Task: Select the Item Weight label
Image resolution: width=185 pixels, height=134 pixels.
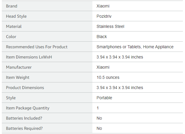Action: pos(18,77)
